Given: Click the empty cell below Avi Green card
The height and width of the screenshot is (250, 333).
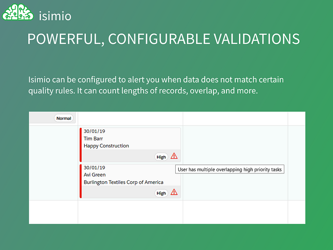Looking at the screenshot, I should click(x=130, y=212).
